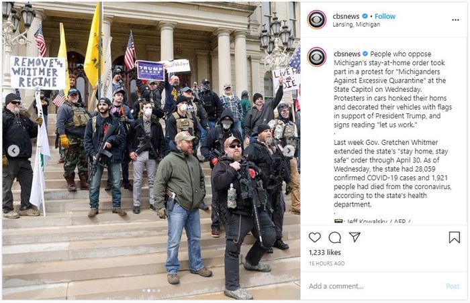Open cbsnews username in caption

pos(347,54)
